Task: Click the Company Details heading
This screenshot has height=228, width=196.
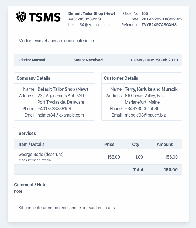Action: coord(33,78)
